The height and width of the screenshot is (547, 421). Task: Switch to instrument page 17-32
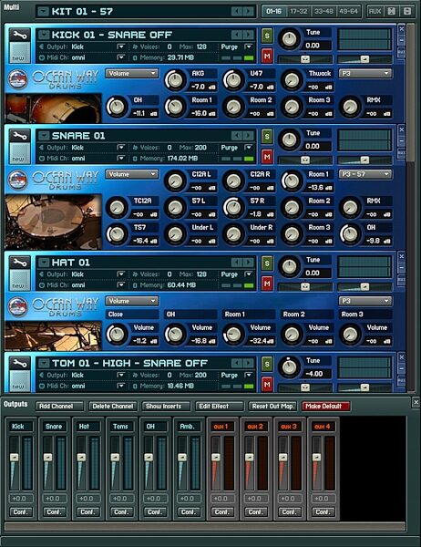(x=299, y=12)
